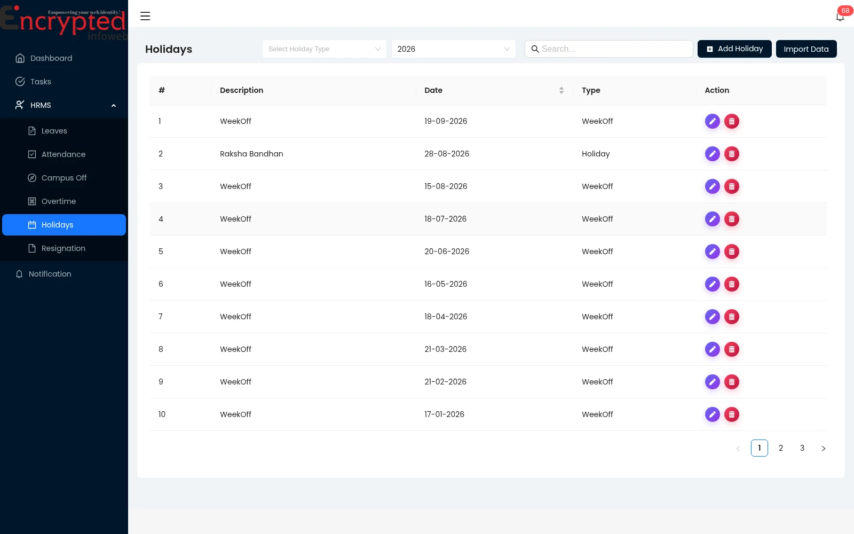Open Tasks from the sidebar
Screen dimensions: 854x534
tap(64, 82)
